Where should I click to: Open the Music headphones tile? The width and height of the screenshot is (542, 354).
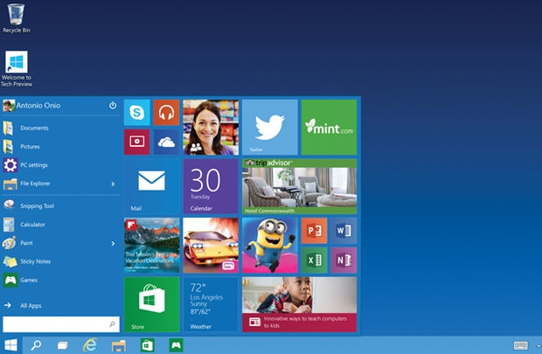(166, 113)
